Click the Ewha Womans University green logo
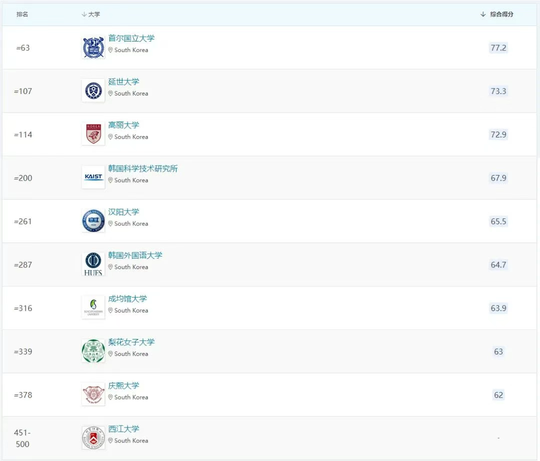The image size is (540, 461). click(93, 351)
